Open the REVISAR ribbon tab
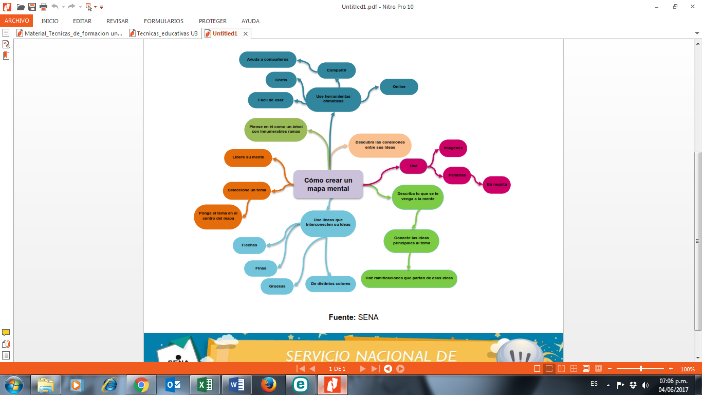Screen dimensions: 702x395 (x=117, y=21)
